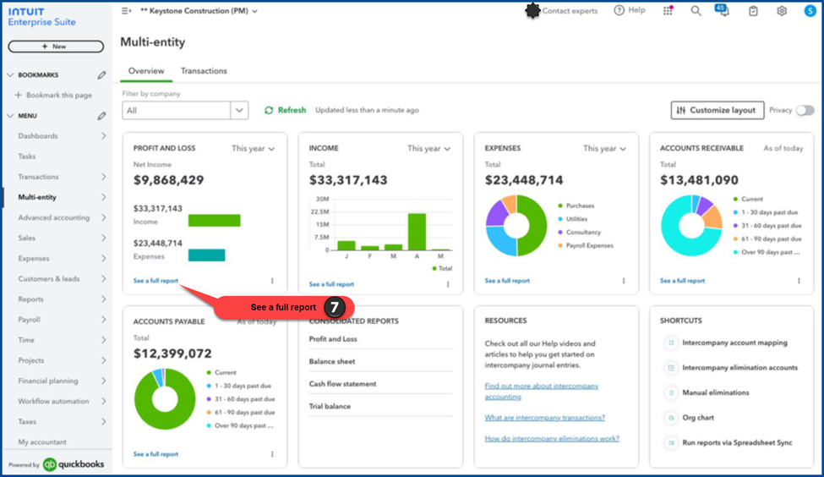Open the Workflow automation menu item
The image size is (824, 477).
click(53, 401)
